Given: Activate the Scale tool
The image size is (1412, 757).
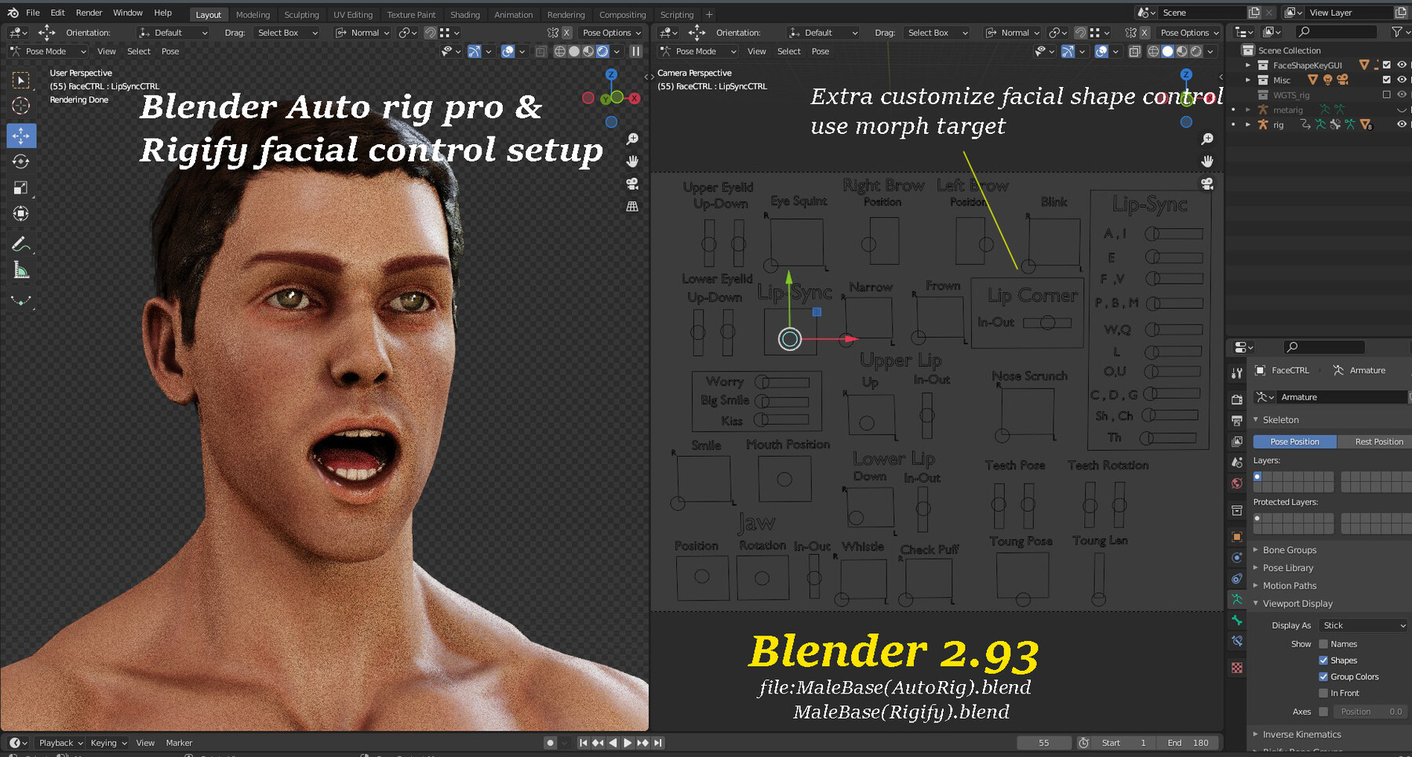Looking at the screenshot, I should point(21,187).
